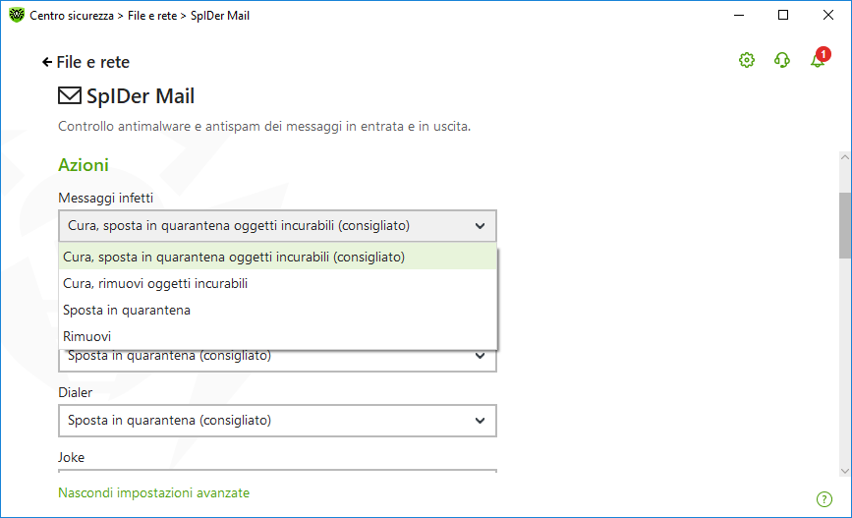This screenshot has height=518, width=852.
Task: Collapse the Messaggi infetti dropdown
Action: click(x=480, y=226)
